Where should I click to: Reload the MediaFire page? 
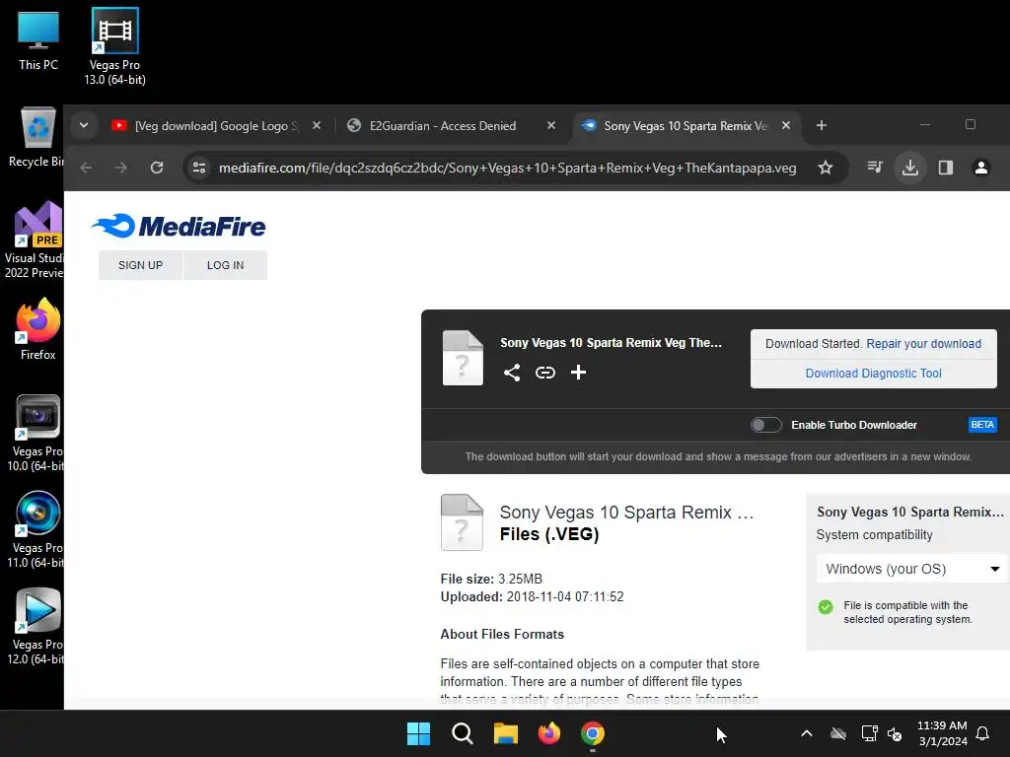[157, 168]
